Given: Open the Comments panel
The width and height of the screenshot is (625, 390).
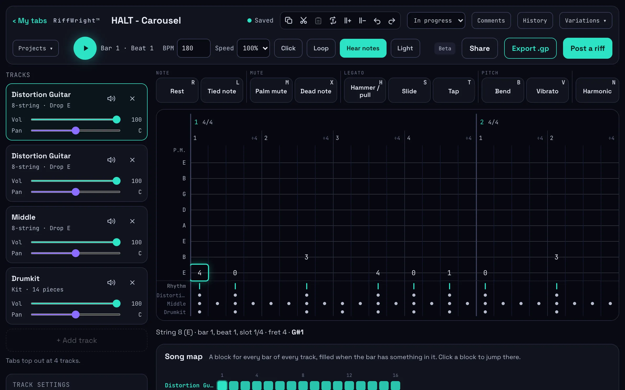Looking at the screenshot, I should (x=491, y=20).
